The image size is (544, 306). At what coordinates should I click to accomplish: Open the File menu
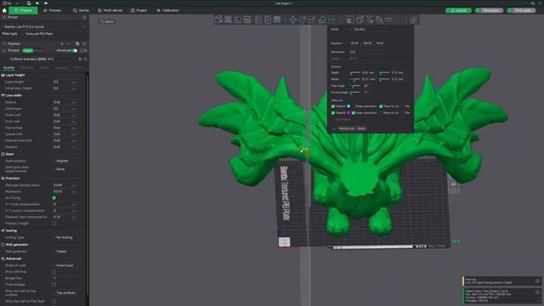(7, 3)
